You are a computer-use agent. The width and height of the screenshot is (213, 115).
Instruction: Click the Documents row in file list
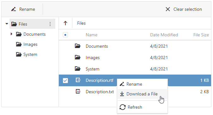(135, 46)
